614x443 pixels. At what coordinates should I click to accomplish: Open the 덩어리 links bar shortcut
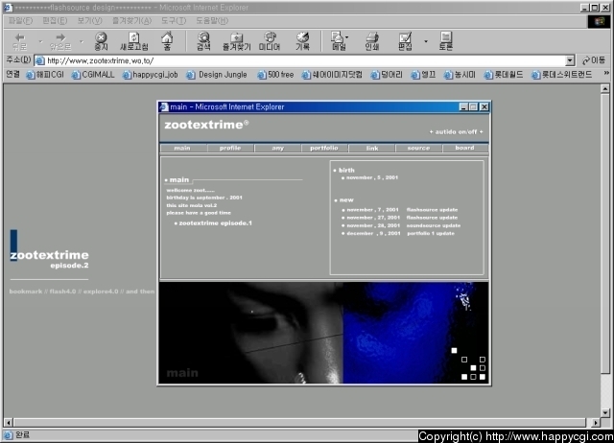tap(387, 75)
